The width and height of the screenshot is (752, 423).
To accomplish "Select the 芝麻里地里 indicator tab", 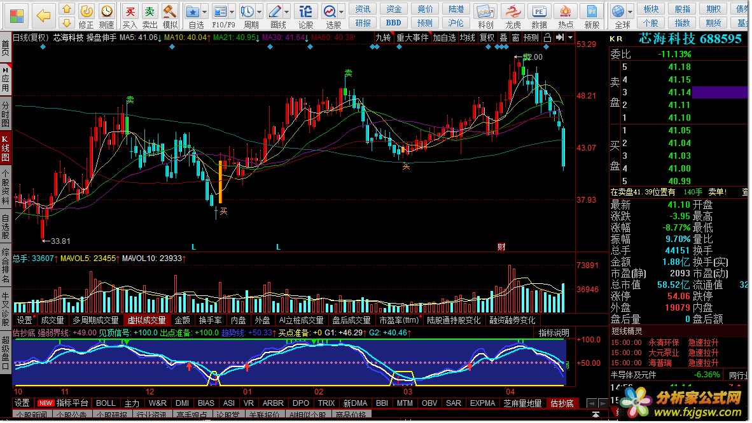I will pos(522,403).
